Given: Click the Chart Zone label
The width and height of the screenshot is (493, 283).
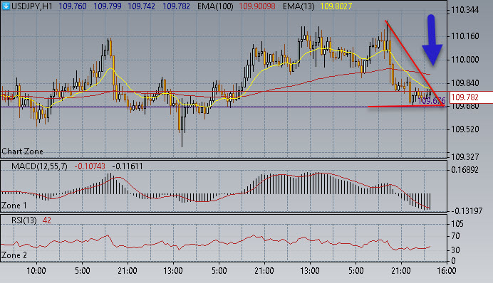Looking at the screenshot, I should pos(22,151).
